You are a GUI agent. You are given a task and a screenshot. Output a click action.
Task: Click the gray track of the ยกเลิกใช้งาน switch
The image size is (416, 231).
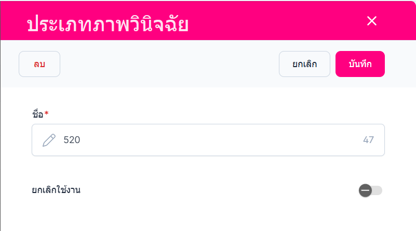point(378,190)
